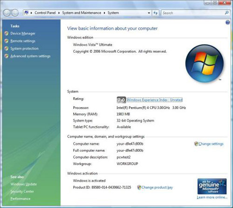Click the computer icon in address bar
The width and height of the screenshot is (233, 208).
(27, 13)
